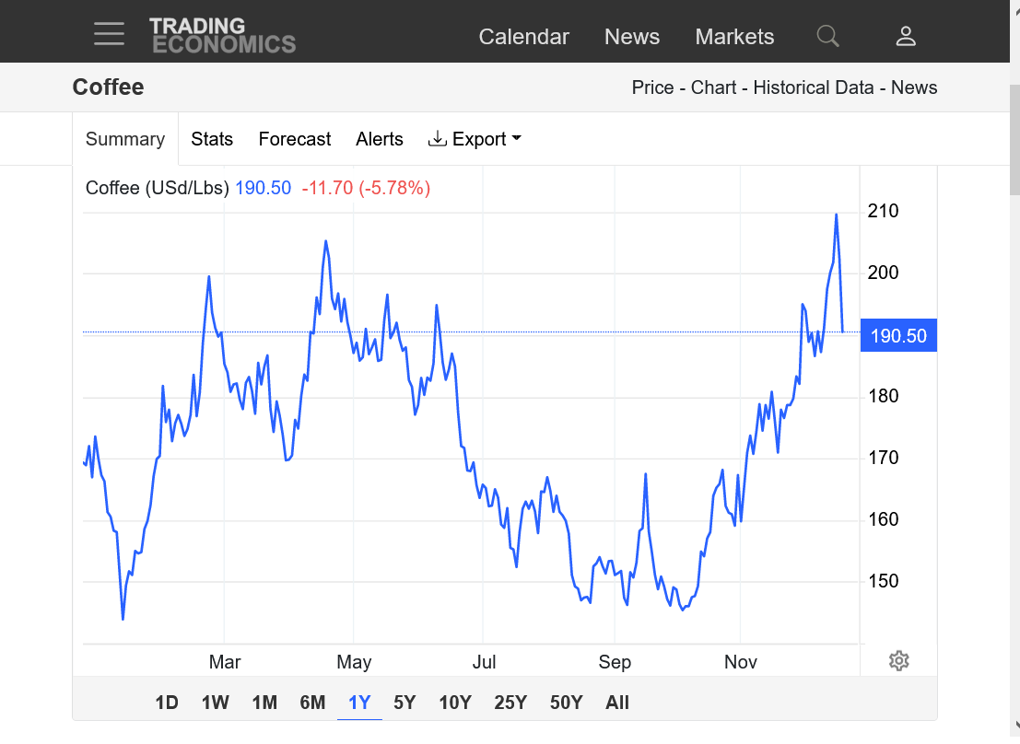The height and width of the screenshot is (744, 1020).
Task: Select the Summary tab
Action: (125, 139)
